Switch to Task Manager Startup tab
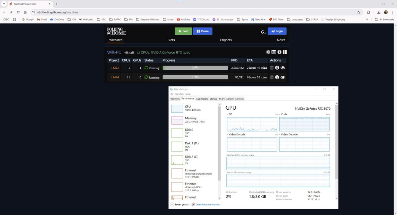This screenshot has height=215, width=397. pos(213,99)
